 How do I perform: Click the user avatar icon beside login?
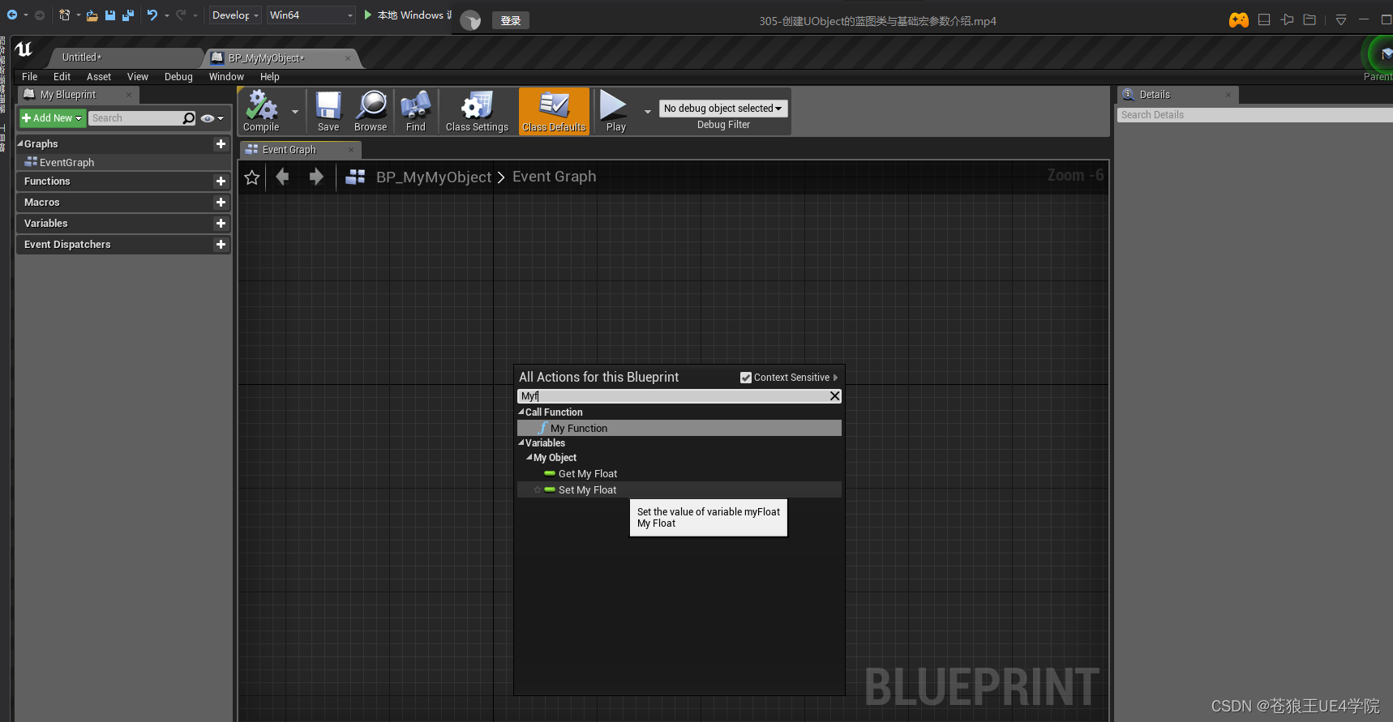(x=470, y=20)
